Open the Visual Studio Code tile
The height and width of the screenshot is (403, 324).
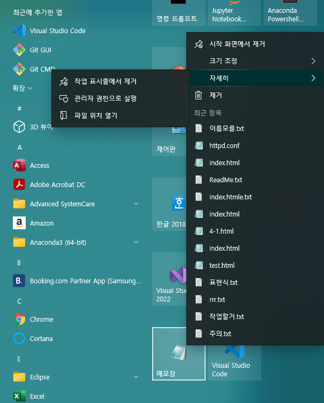coord(235,362)
